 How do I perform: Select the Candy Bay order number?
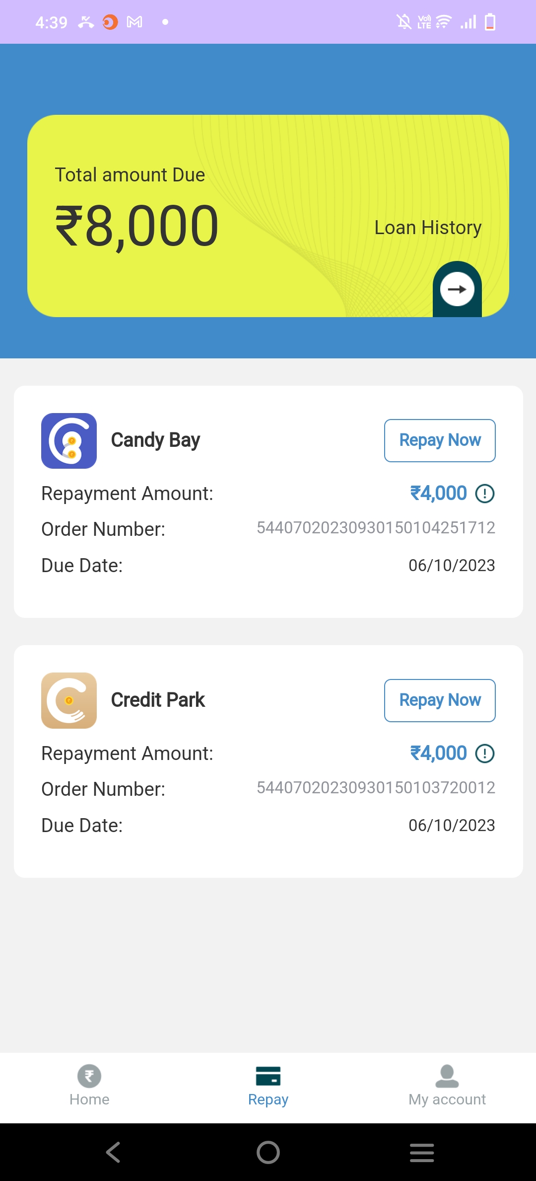pyautogui.click(x=376, y=528)
